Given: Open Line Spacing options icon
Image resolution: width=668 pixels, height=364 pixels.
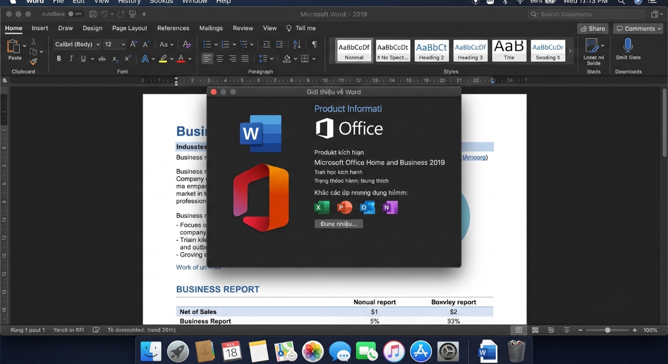Looking at the screenshot, I should tap(263, 58).
